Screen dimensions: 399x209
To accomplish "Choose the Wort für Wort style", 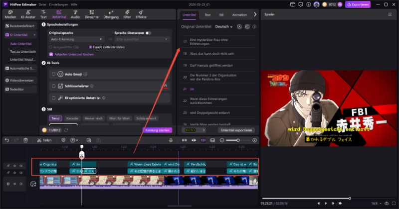I will click(x=119, y=118).
